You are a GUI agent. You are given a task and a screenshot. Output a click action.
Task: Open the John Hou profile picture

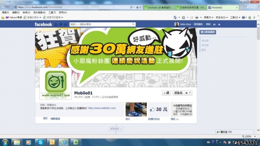click(177, 24)
